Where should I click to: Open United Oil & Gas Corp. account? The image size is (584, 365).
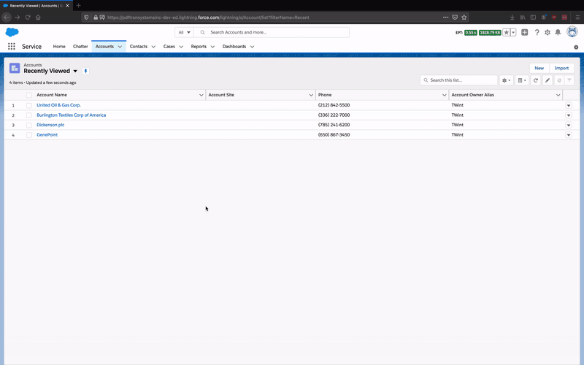[58, 105]
